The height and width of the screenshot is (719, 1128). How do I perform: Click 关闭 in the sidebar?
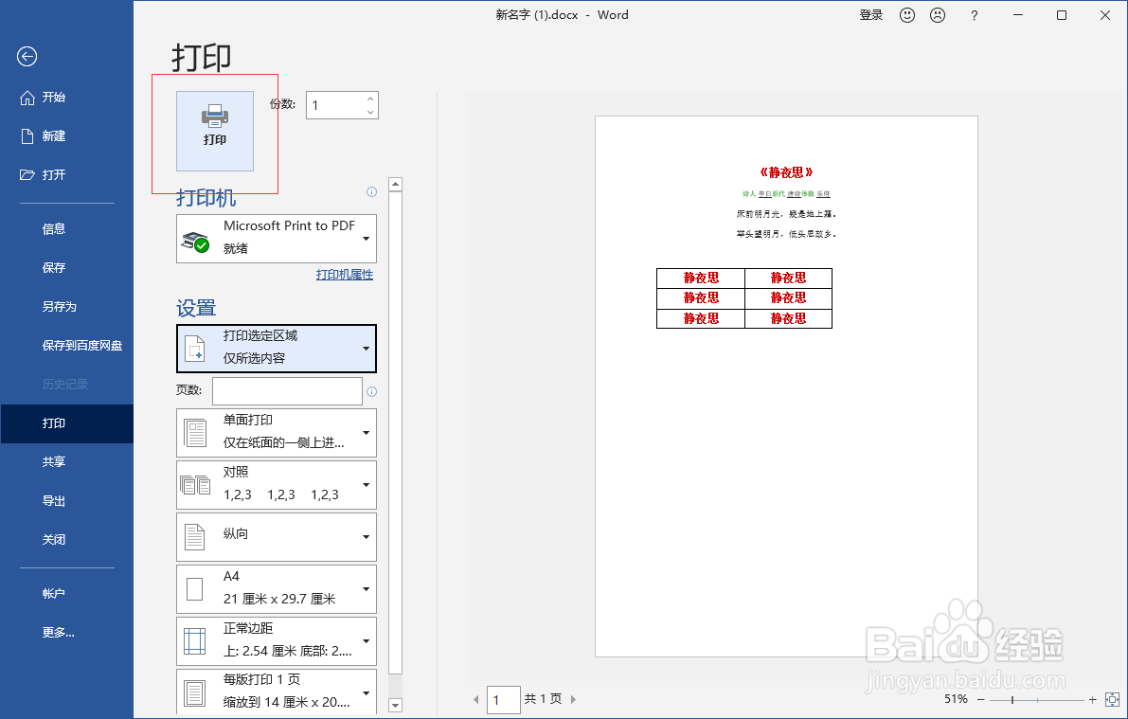(x=67, y=540)
